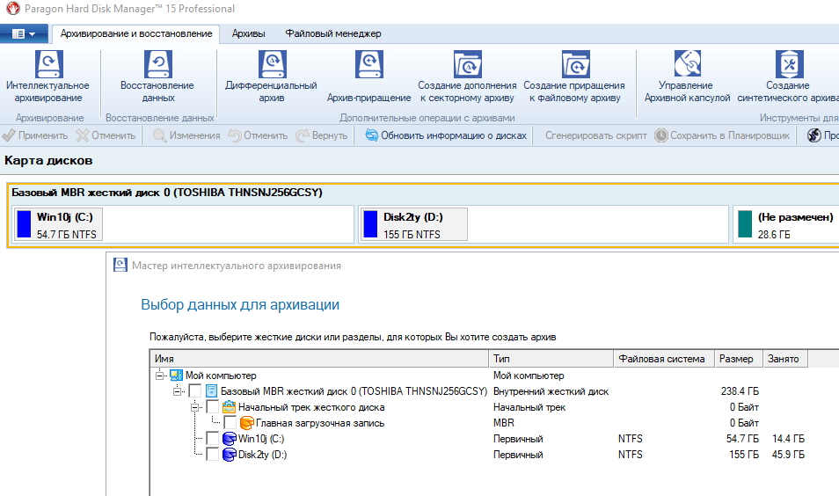Click the blue color block of Win10j (C:)
The width and height of the screenshot is (839, 496).
tap(24, 223)
